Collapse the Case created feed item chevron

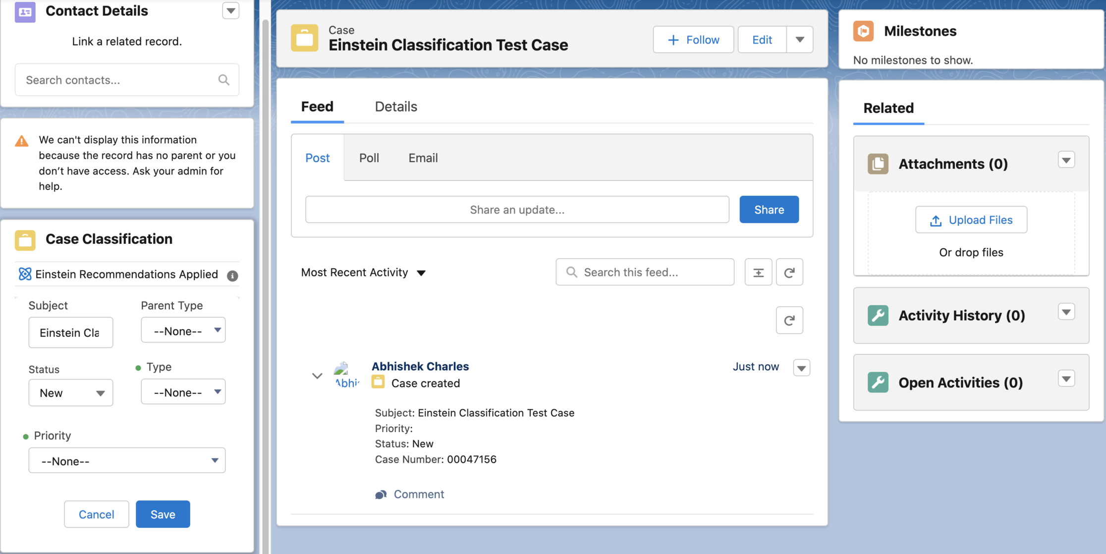tap(317, 376)
